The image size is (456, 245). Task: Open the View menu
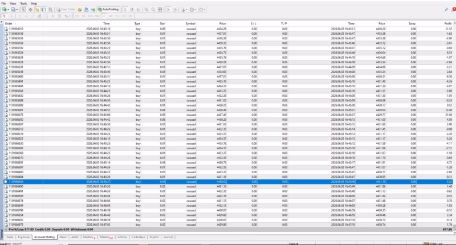click(13, 3)
